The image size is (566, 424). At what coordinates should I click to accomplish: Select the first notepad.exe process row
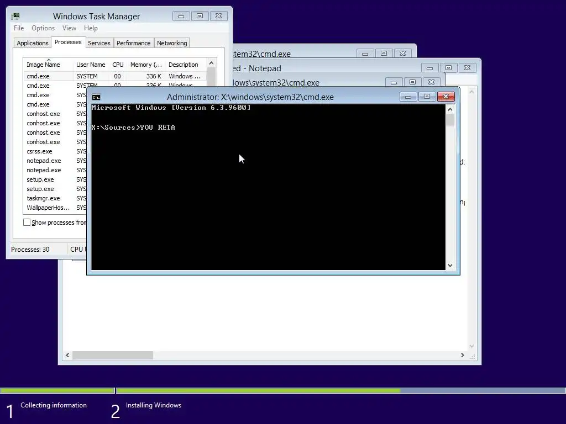(56, 161)
